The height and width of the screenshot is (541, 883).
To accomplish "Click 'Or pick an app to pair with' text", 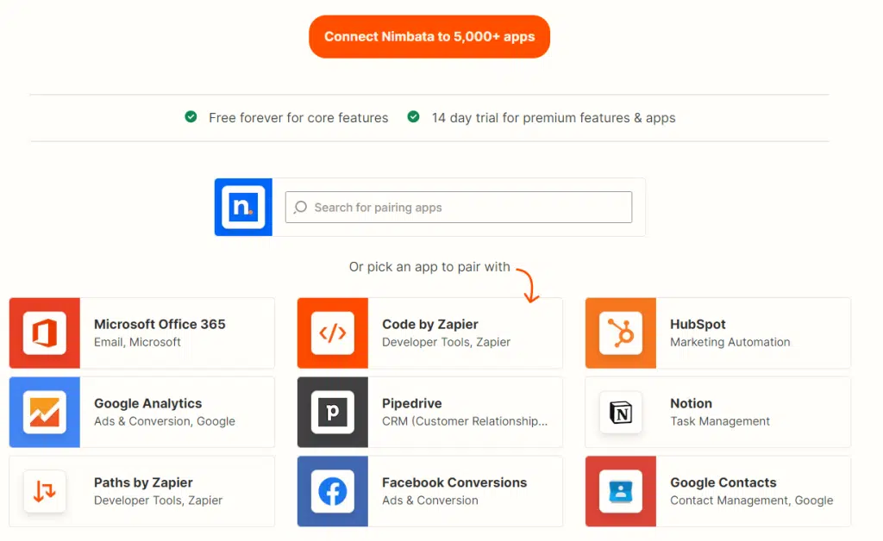I will pos(429,266).
